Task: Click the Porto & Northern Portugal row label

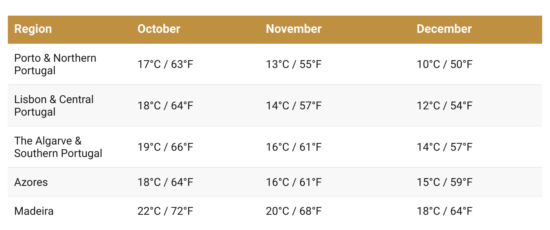Action: pyautogui.click(x=55, y=64)
